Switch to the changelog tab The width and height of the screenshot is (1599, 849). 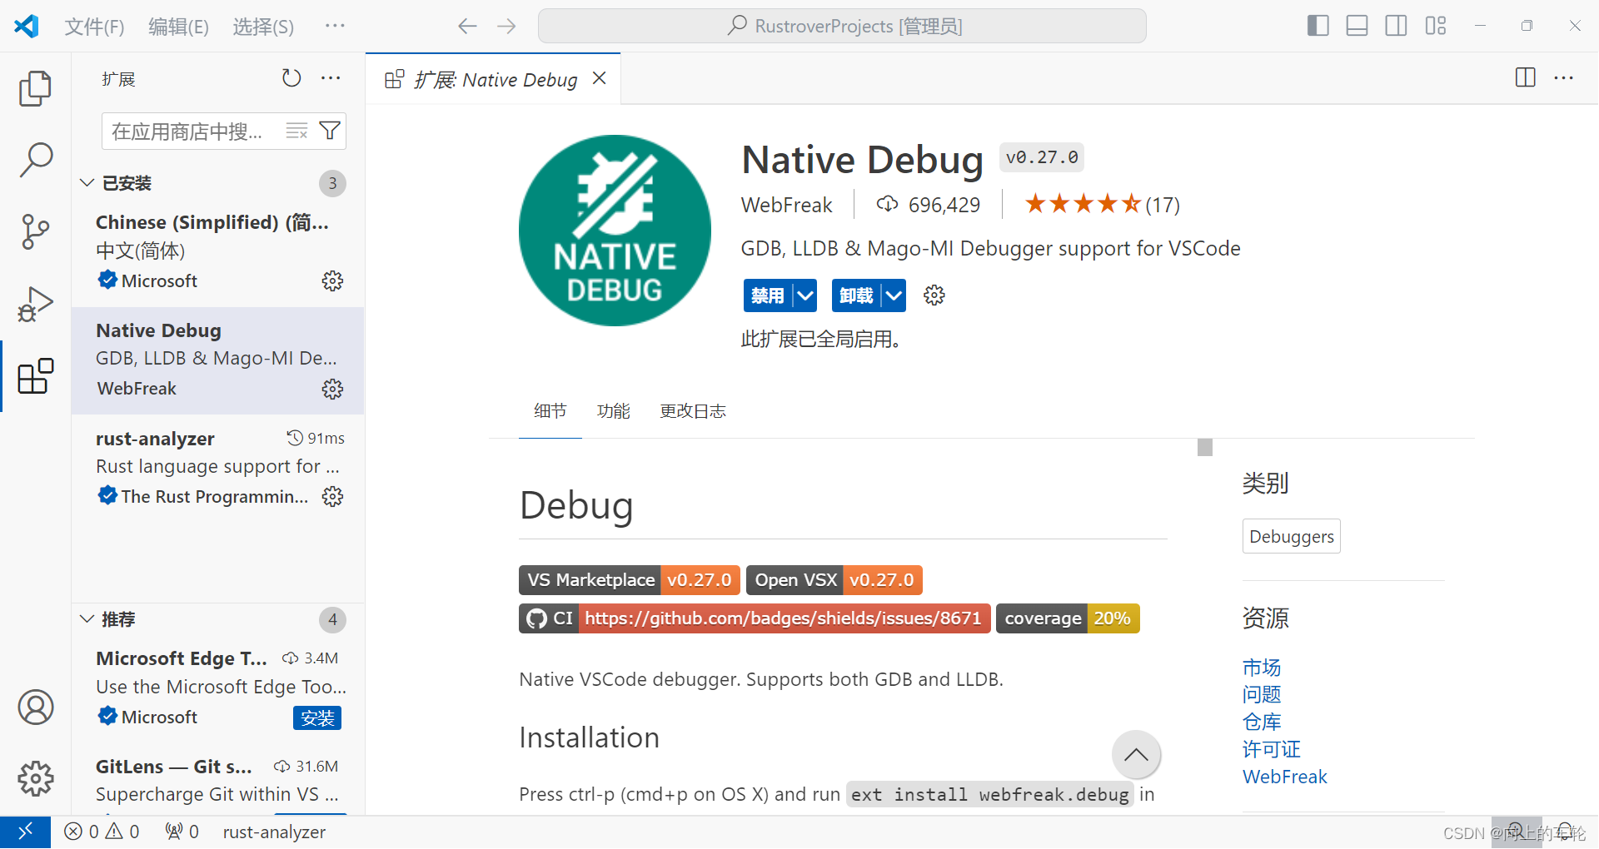coord(692,411)
